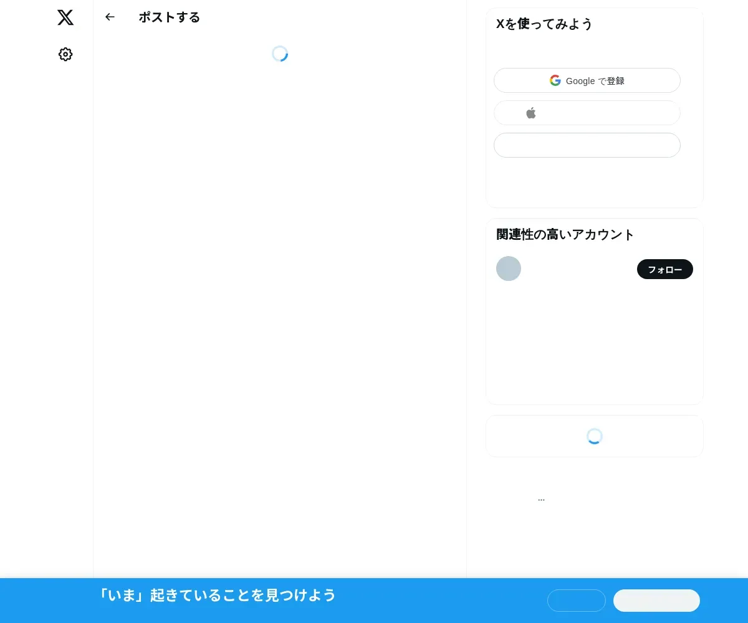Go back using the left arrow

pyautogui.click(x=110, y=17)
